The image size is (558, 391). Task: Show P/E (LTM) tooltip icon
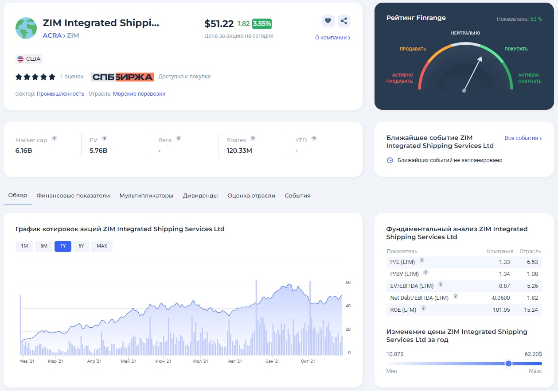[422, 260]
